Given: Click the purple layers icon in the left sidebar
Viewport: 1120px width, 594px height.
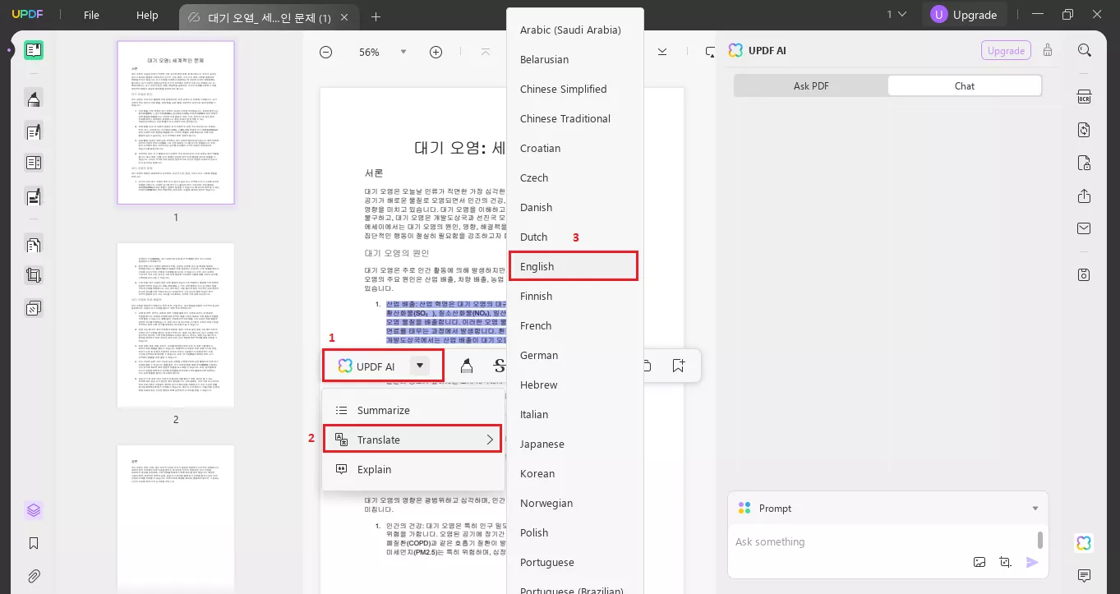Looking at the screenshot, I should click(x=34, y=509).
